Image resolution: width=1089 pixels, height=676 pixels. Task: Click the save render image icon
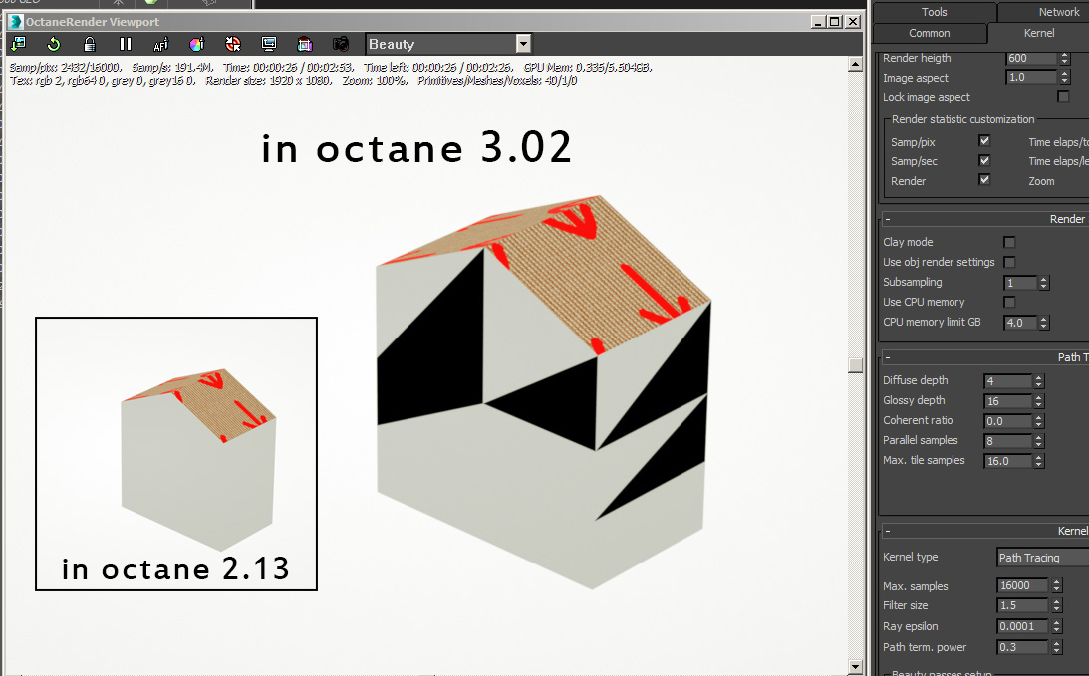[18, 44]
